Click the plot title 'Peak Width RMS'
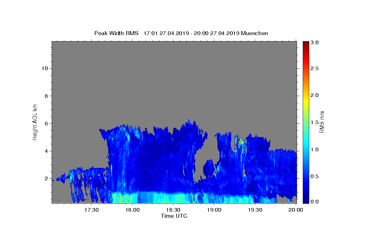This screenshot has width=367, height=244. point(116,33)
